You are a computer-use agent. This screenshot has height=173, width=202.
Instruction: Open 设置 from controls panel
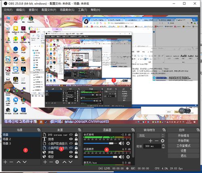click(183, 151)
